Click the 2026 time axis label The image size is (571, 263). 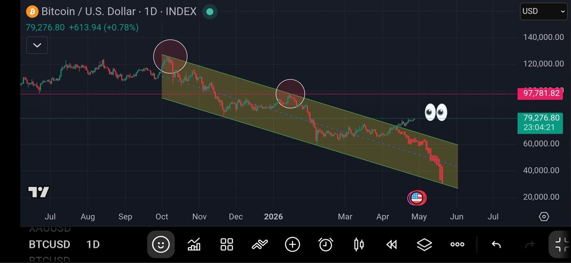pos(274,216)
